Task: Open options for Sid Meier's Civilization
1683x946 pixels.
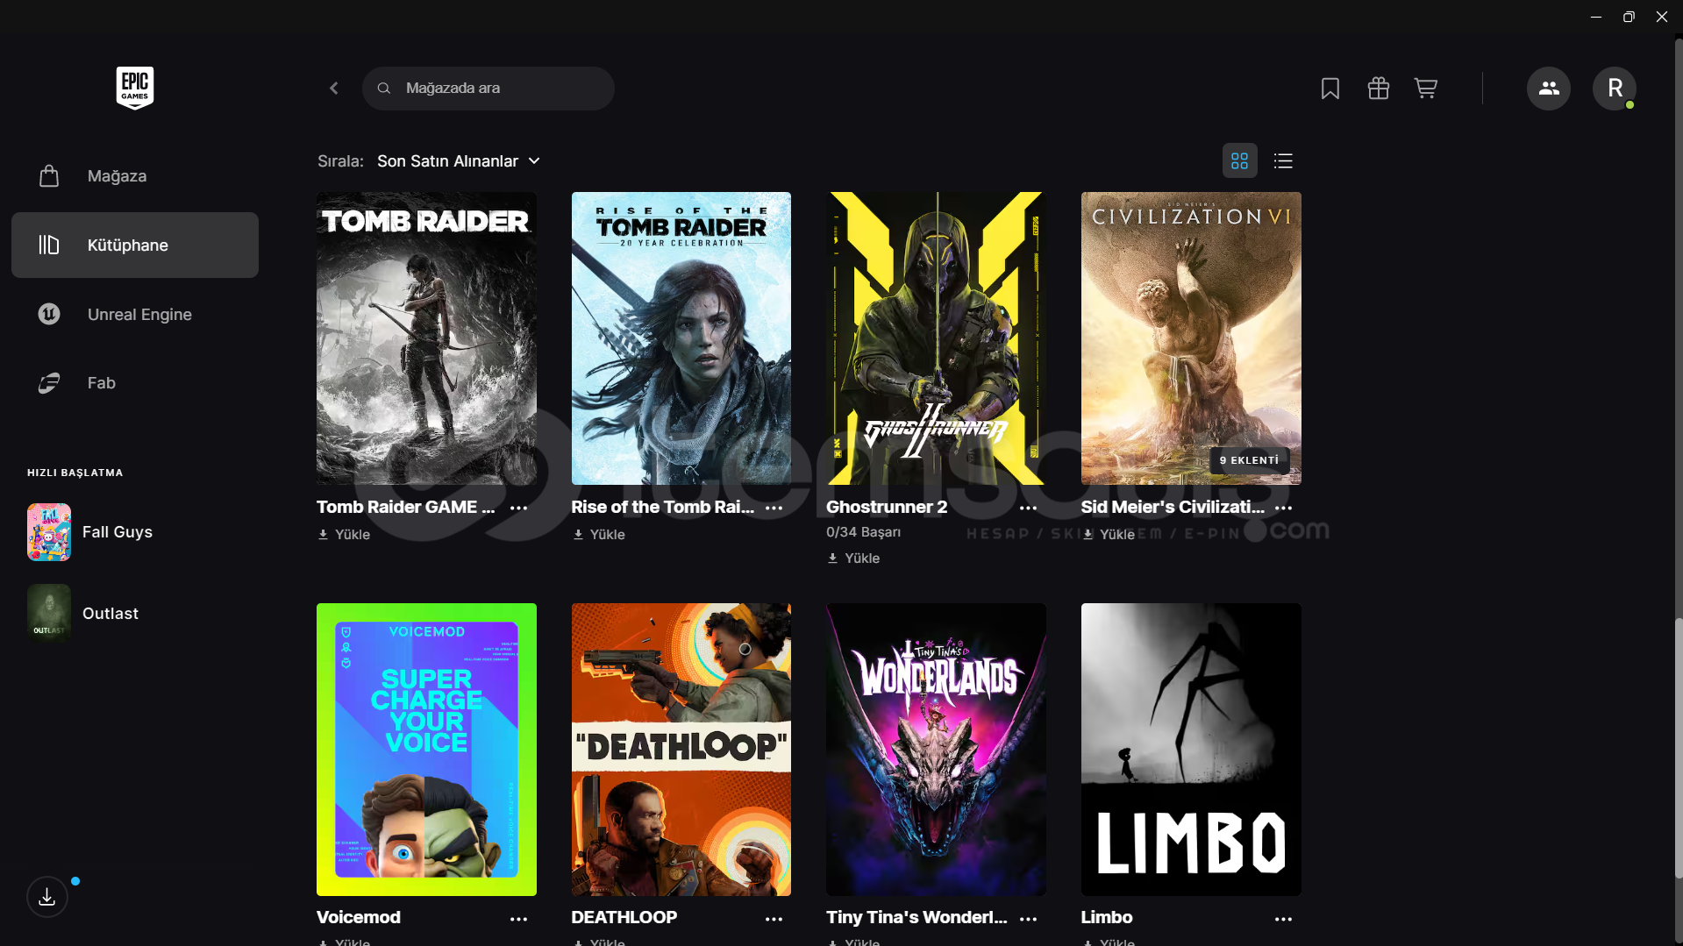Action: (1284, 509)
